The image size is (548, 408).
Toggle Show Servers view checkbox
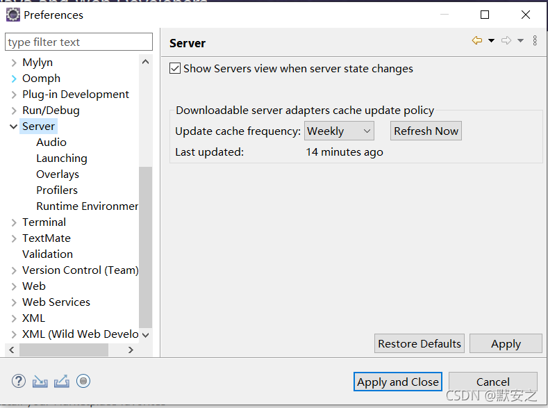[175, 68]
